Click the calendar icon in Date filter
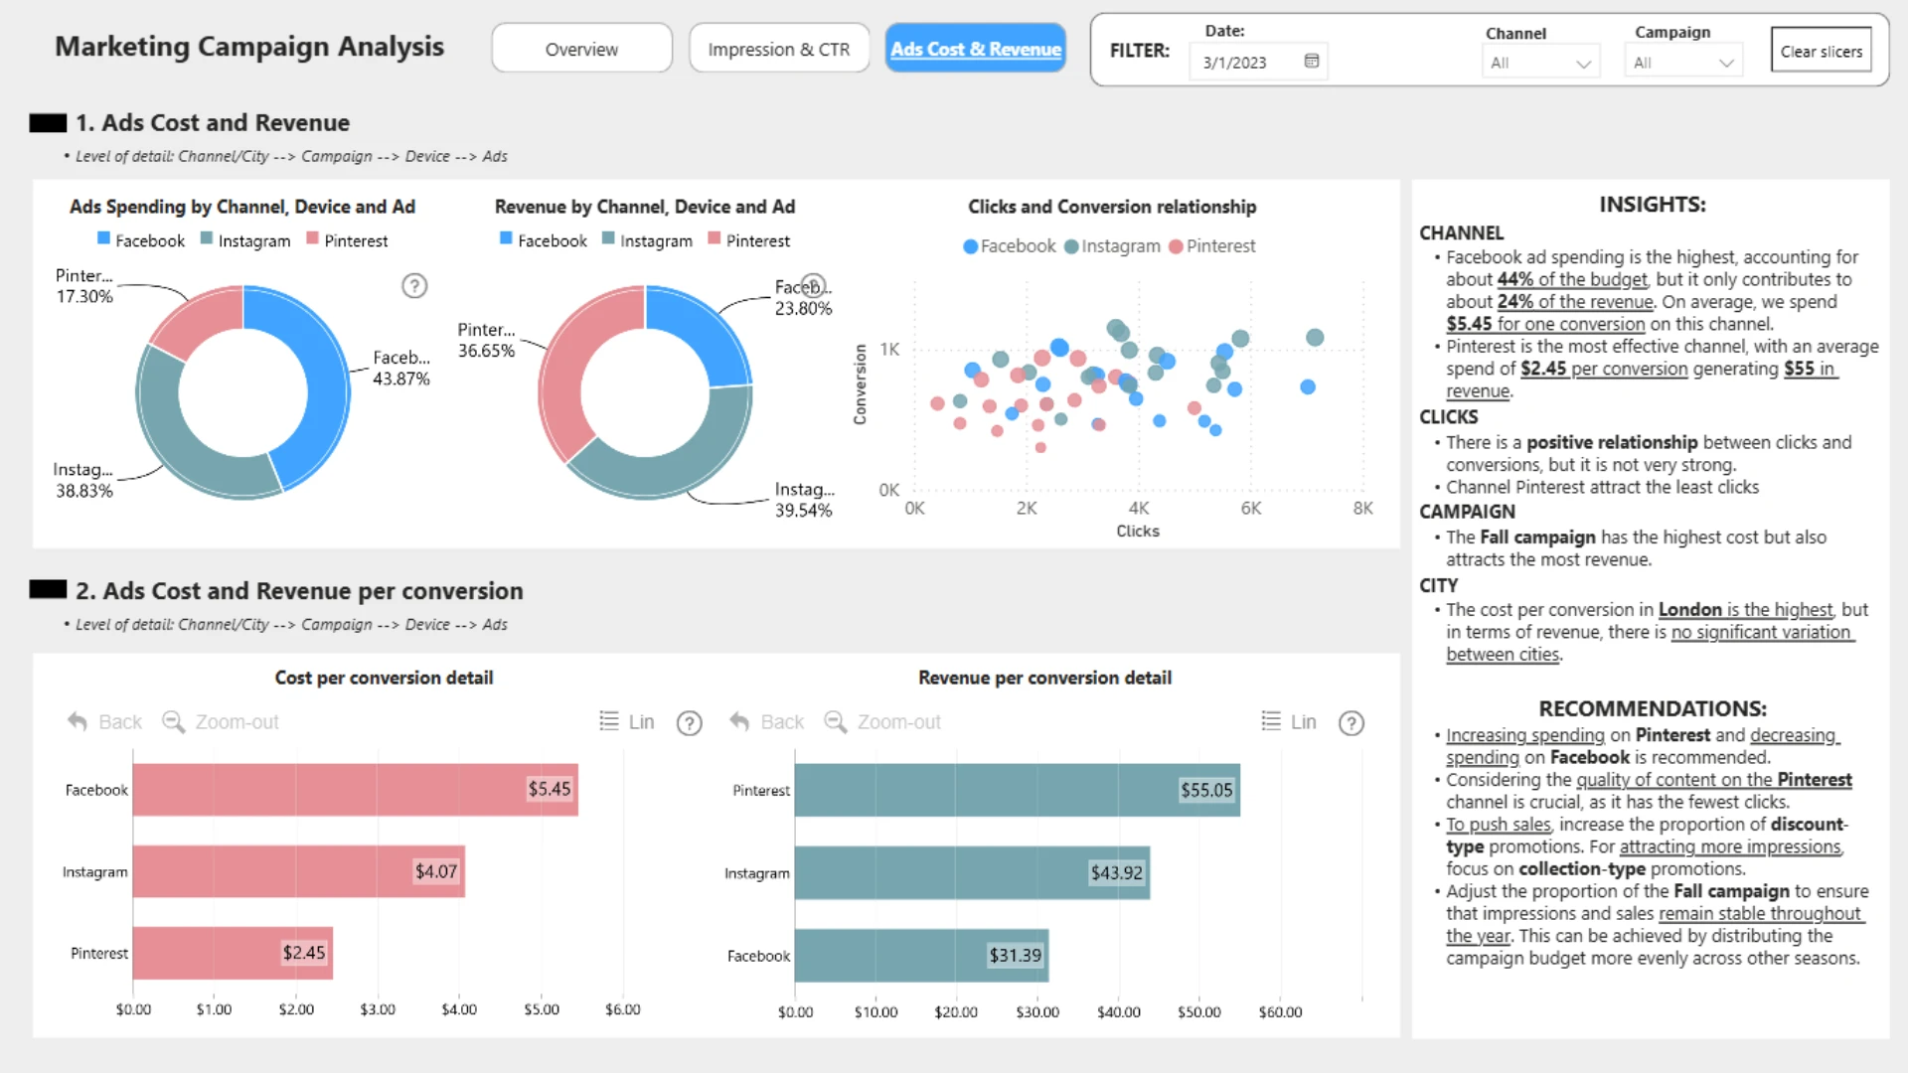The width and height of the screenshot is (1908, 1073). point(1311,62)
